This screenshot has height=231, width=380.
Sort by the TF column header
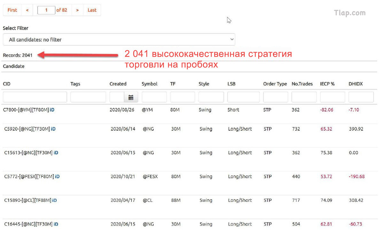click(x=173, y=84)
